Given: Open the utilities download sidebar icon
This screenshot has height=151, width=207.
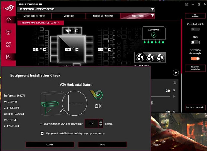Looking at the screenshot, I should tap(9, 44).
